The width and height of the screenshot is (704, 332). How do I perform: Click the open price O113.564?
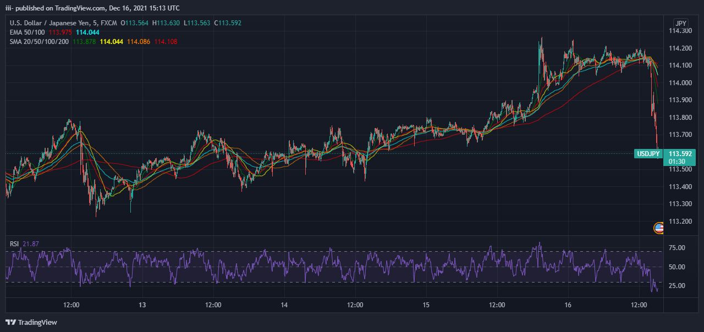135,23
